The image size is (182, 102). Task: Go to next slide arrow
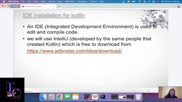tap(153, 91)
